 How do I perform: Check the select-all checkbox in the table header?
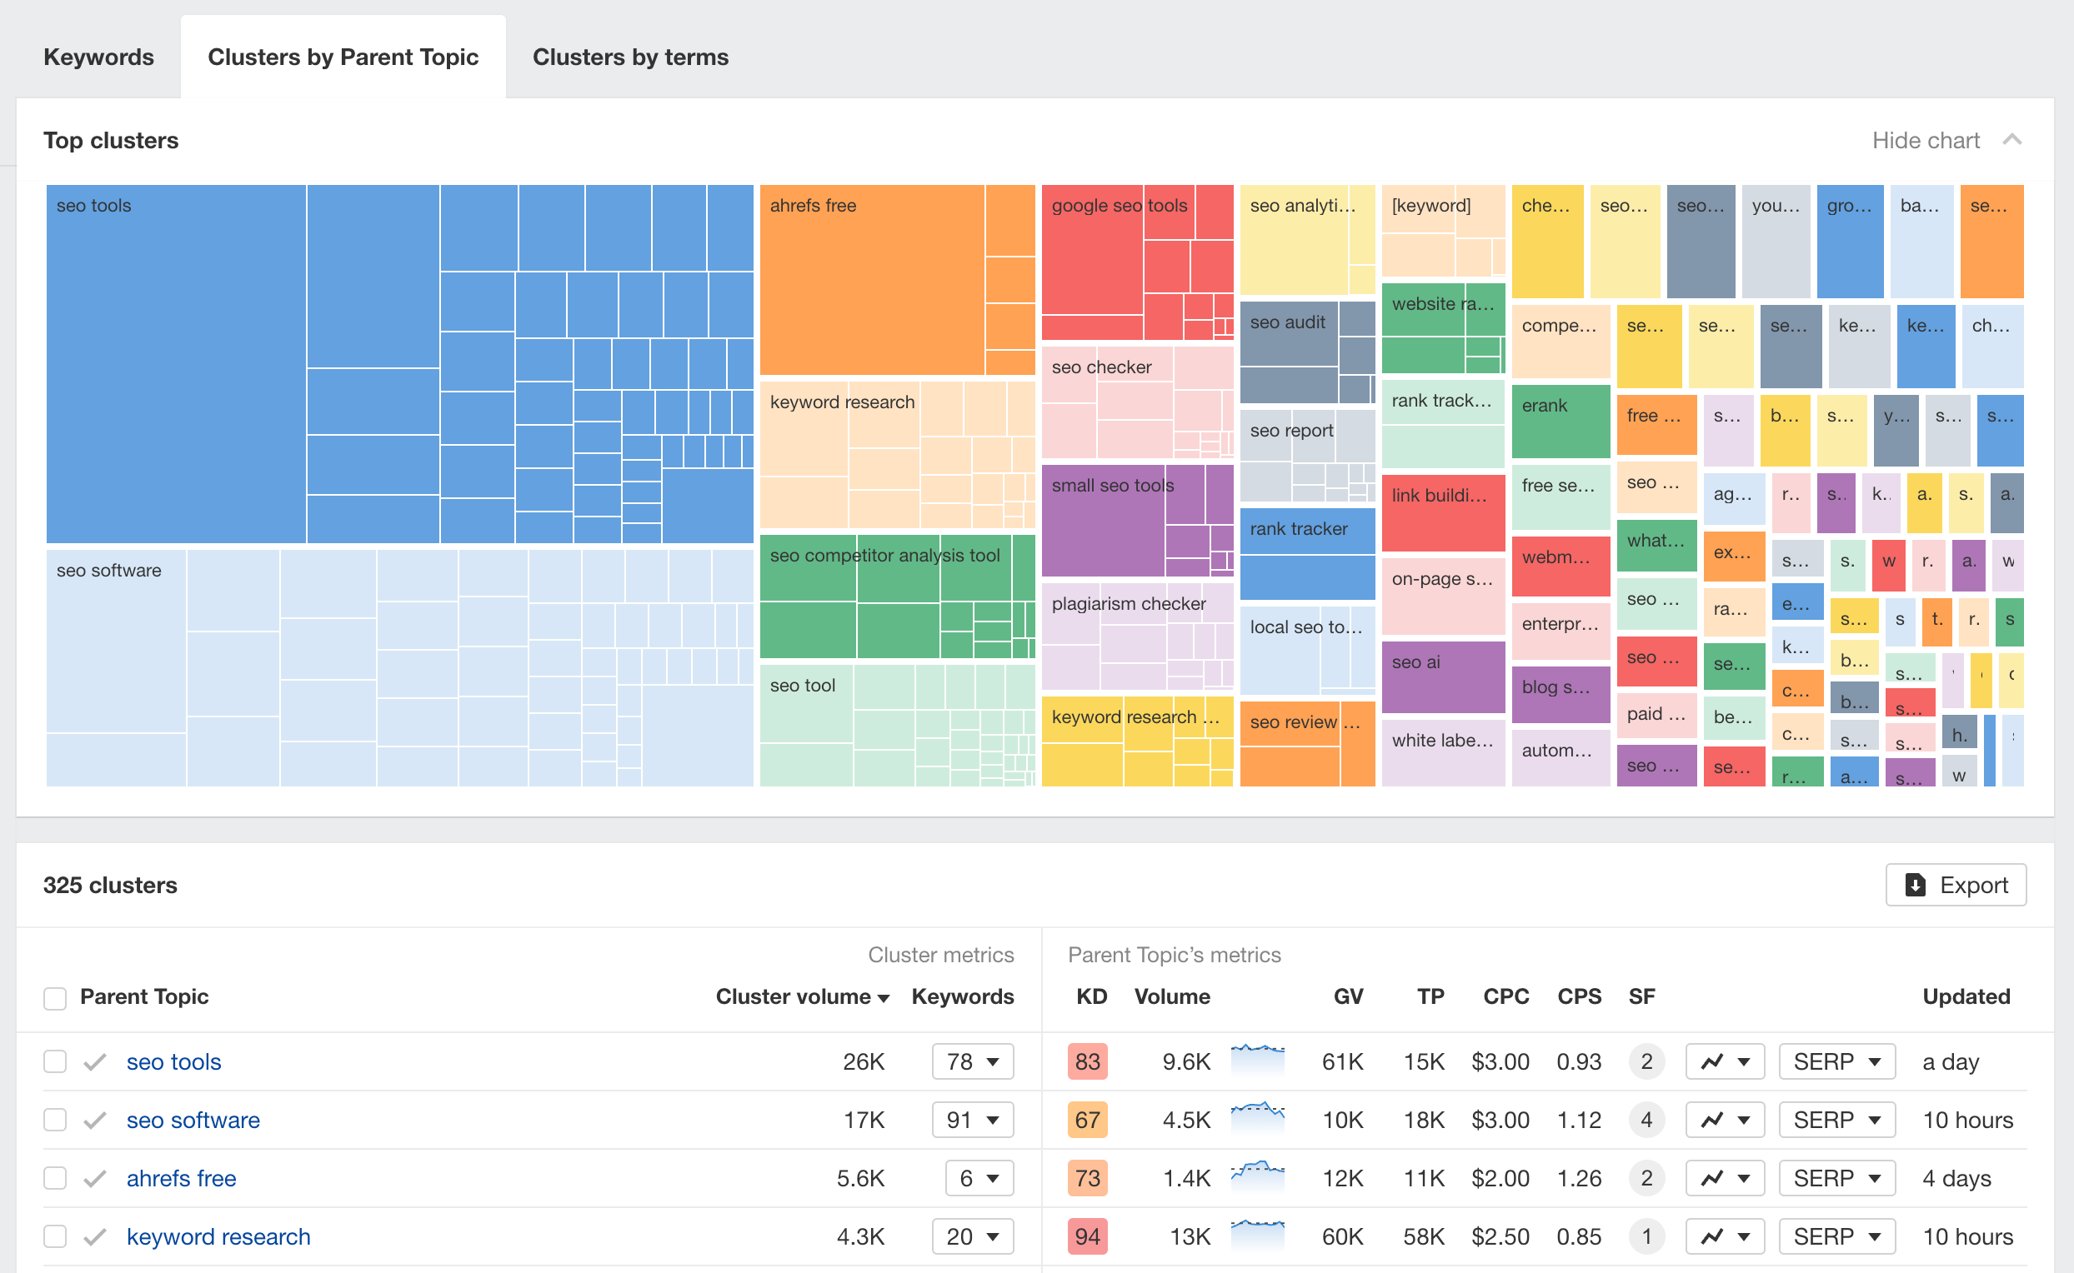coord(55,998)
